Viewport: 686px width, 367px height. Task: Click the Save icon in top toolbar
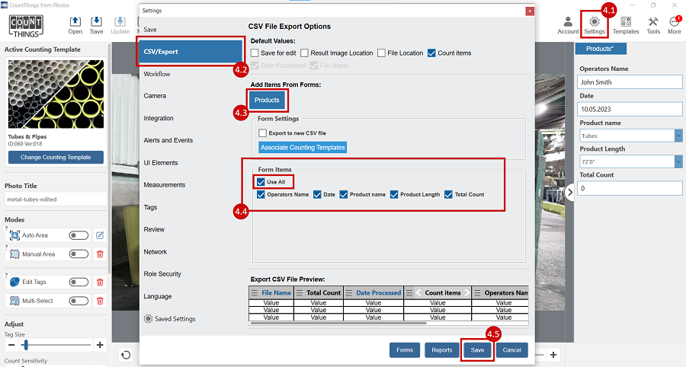tap(97, 21)
